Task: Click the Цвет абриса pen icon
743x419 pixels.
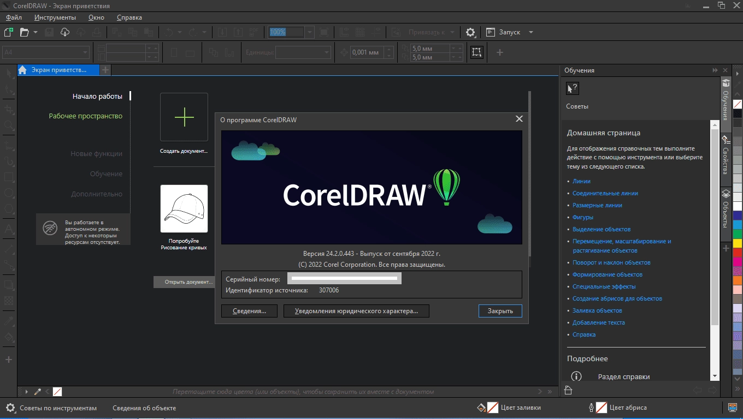Action: tap(591, 408)
